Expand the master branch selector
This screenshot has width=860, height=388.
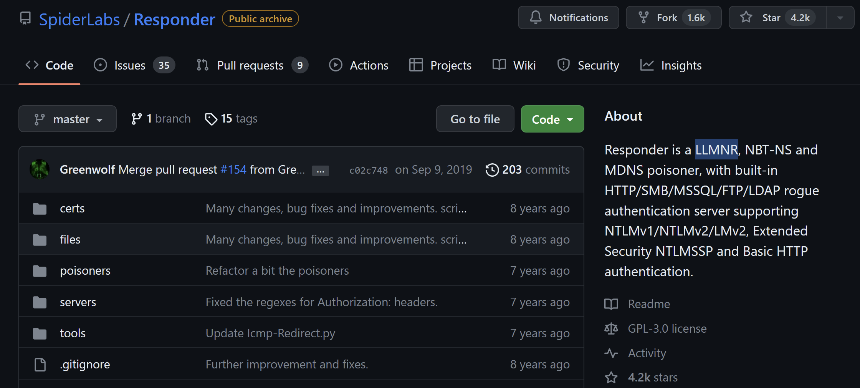68,119
